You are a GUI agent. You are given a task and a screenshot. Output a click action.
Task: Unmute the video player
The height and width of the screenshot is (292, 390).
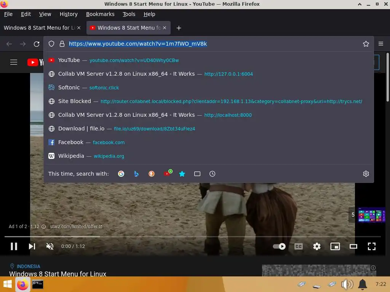pos(50,246)
